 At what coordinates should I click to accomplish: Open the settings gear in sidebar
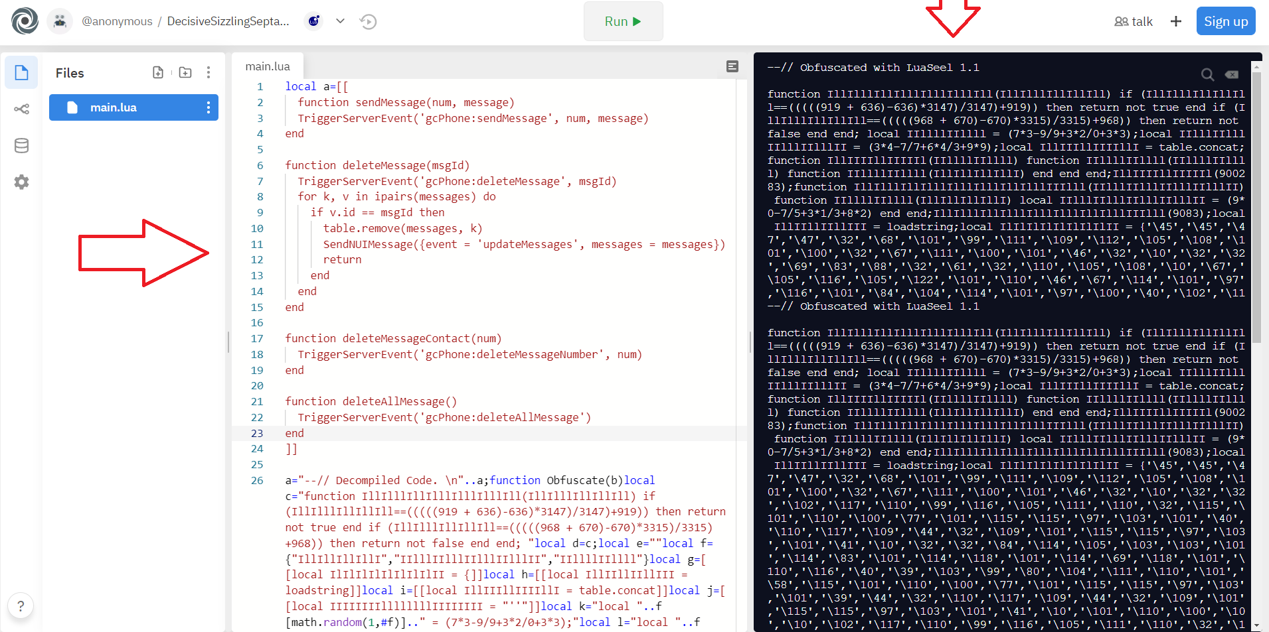21,182
